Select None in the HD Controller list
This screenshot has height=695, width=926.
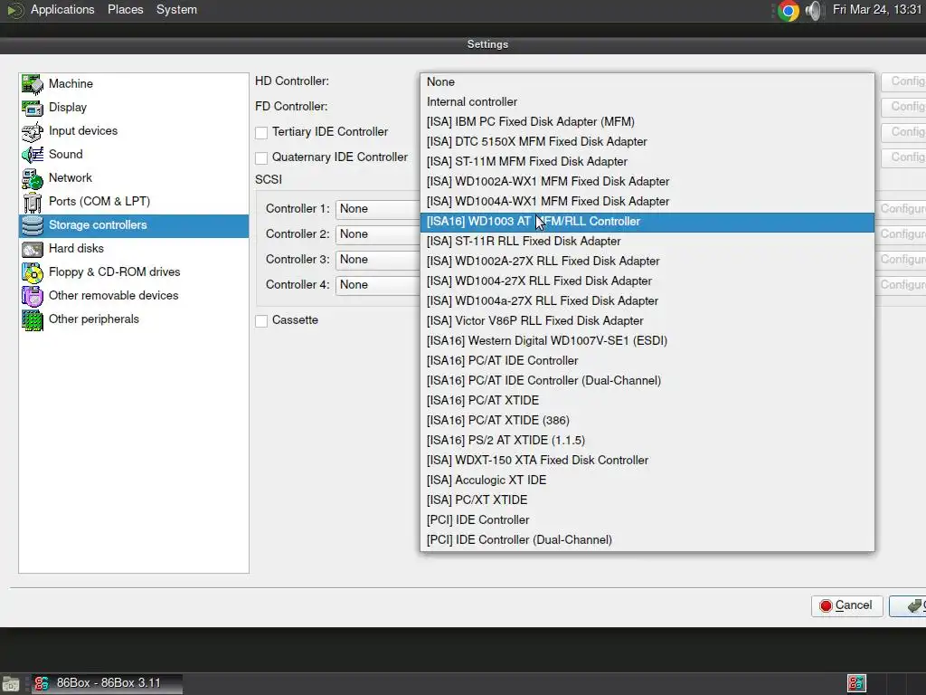pos(647,82)
